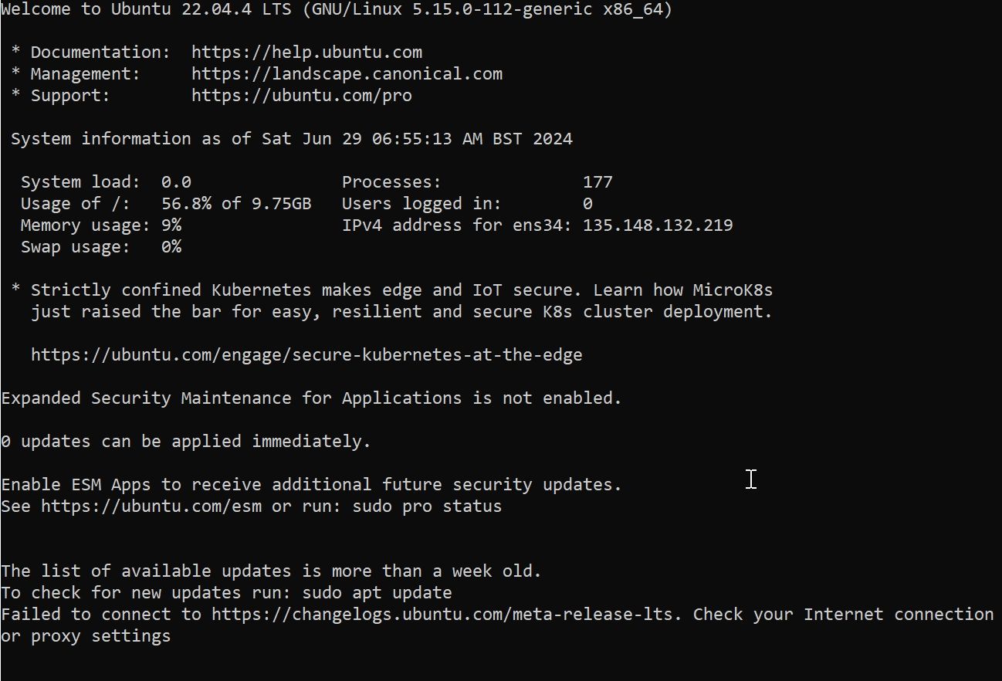Viewport: 1002px width, 681px height.
Task: Click the Memory usage 9% value
Action: click(171, 225)
